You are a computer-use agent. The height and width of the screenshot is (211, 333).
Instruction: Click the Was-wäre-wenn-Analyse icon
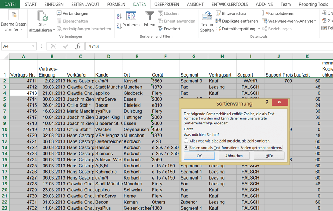pyautogui.click(x=265, y=21)
